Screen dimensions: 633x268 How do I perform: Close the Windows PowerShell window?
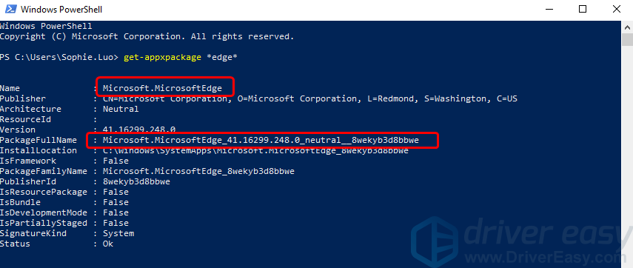[x=616, y=10]
